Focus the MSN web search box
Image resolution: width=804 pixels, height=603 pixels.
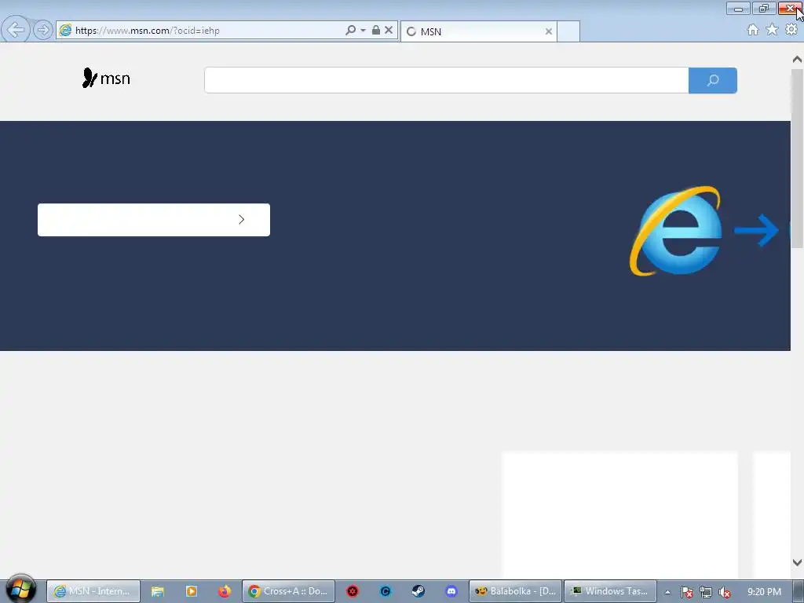coord(446,80)
